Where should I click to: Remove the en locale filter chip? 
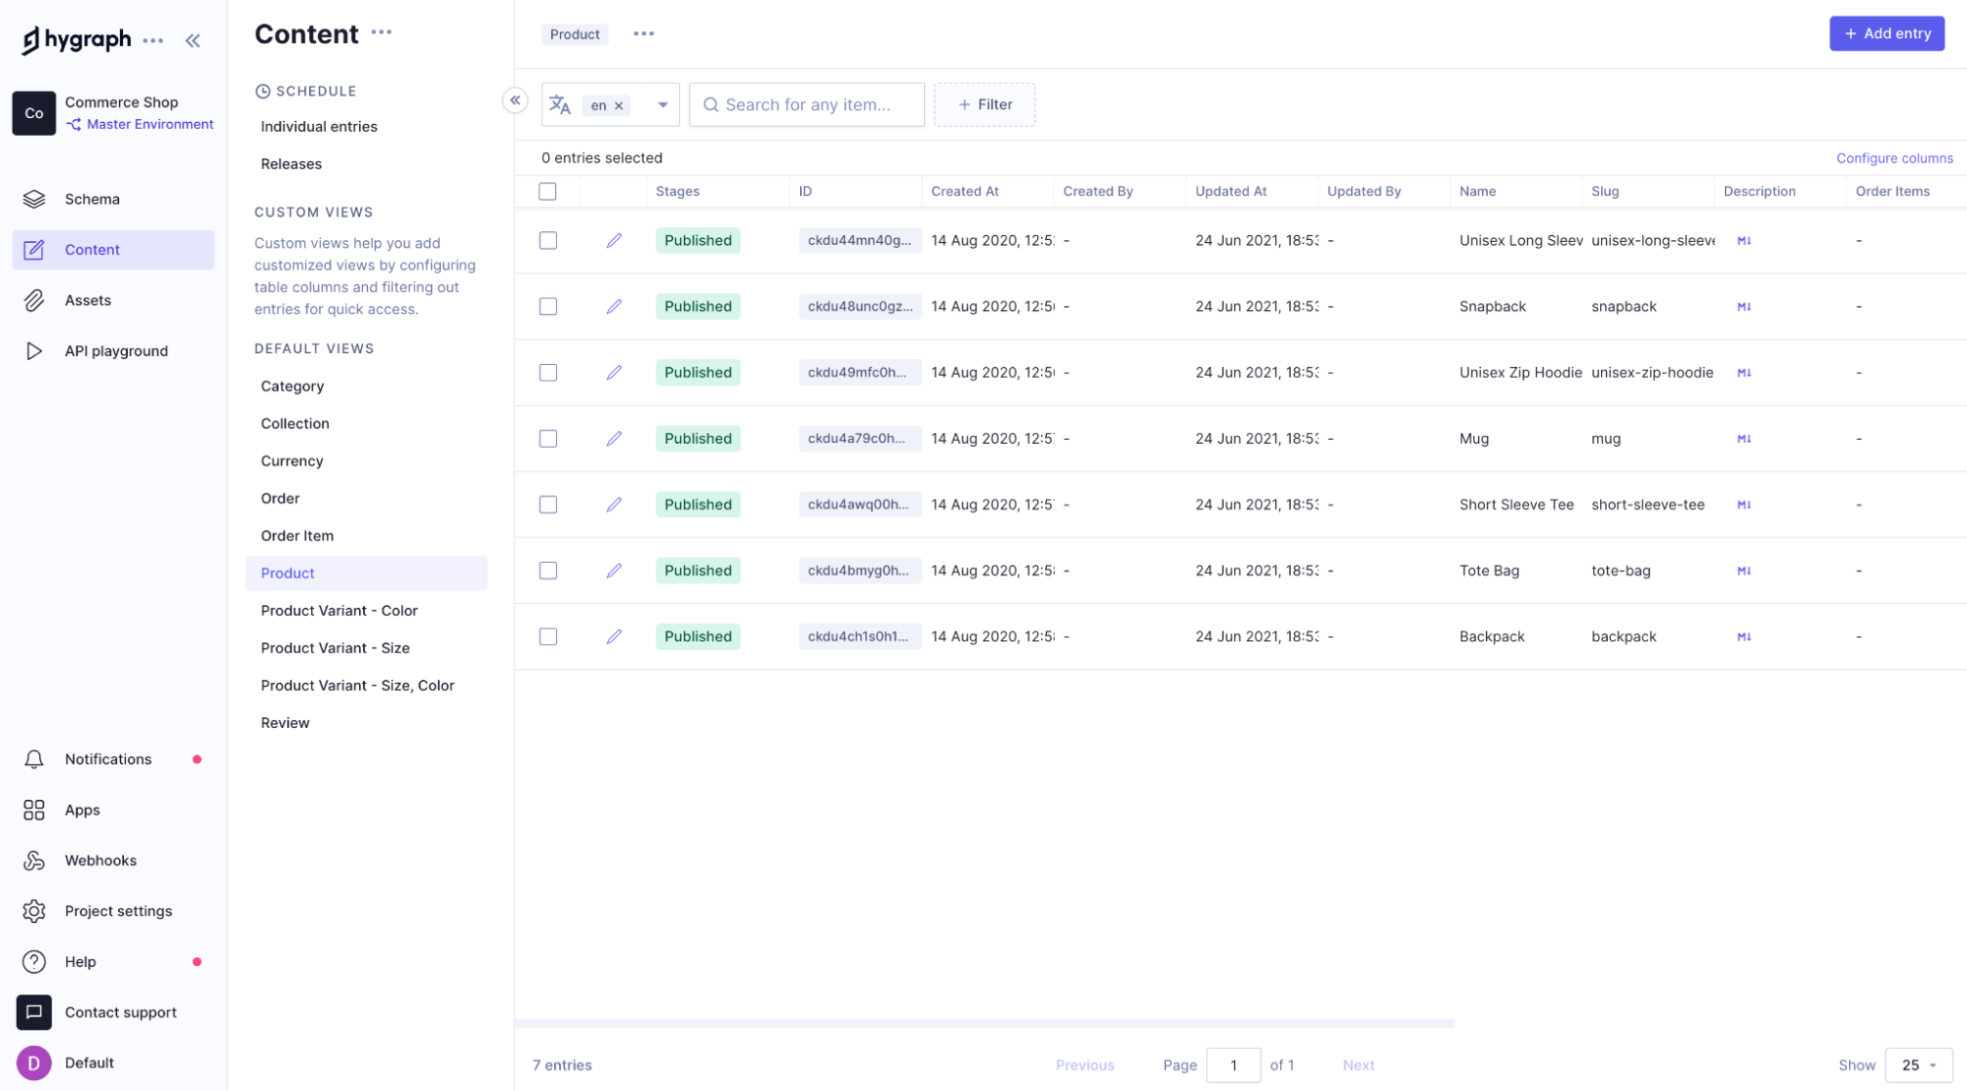(x=620, y=104)
